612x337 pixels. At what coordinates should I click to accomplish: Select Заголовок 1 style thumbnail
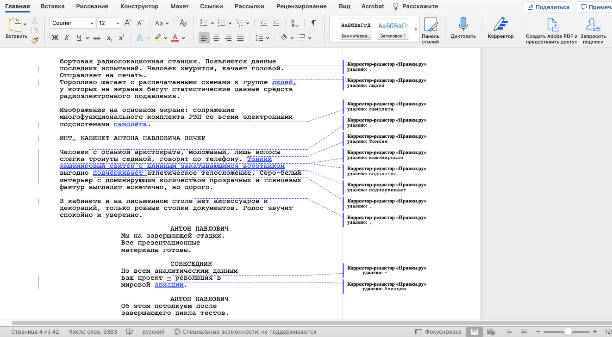pos(393,29)
